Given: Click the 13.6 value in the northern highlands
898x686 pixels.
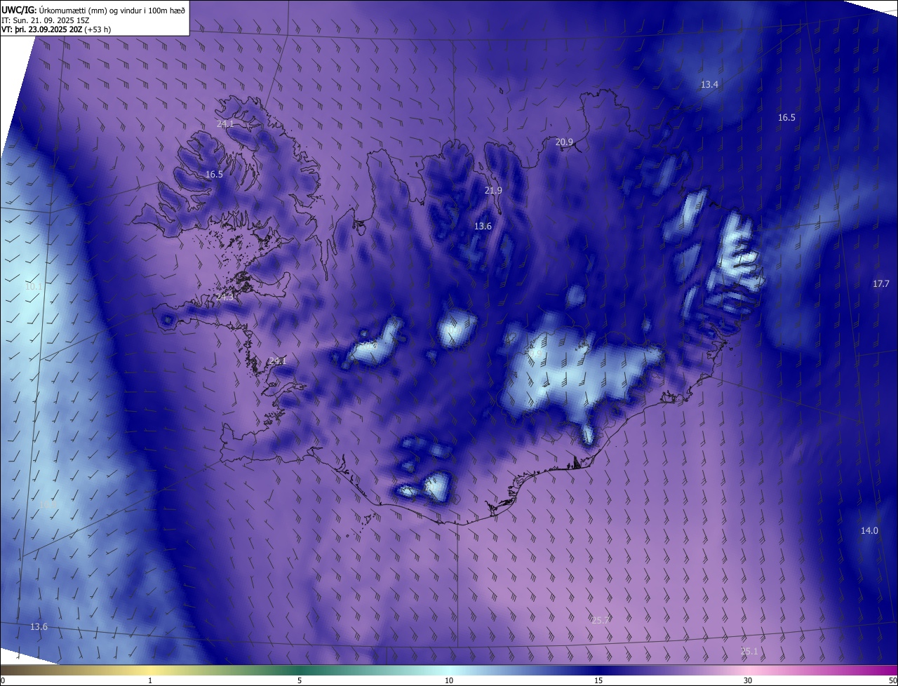Looking at the screenshot, I should pyautogui.click(x=483, y=226).
